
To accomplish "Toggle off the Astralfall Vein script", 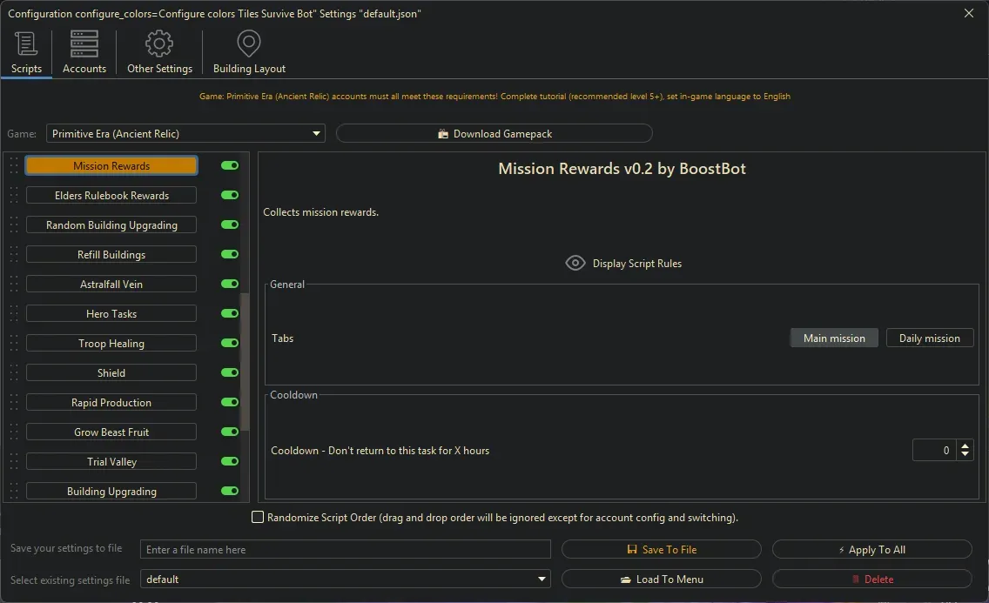I will click(230, 284).
